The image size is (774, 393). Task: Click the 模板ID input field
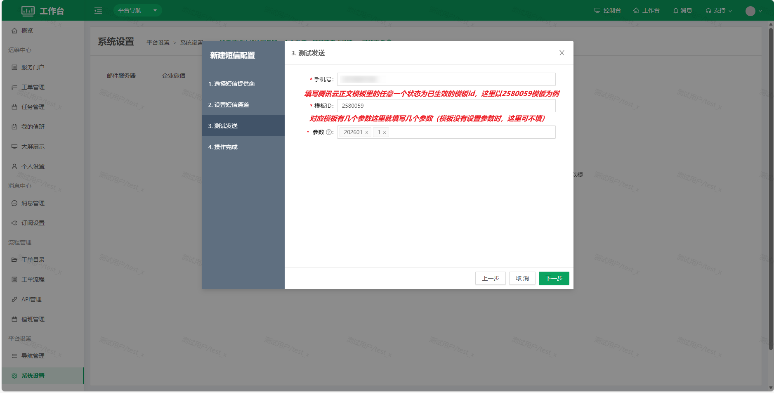446,106
